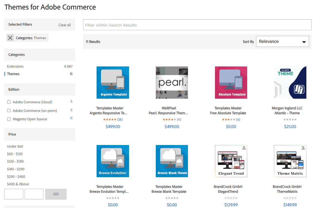The image size is (317, 208).
Task: Open Breeze Blank Template title link
Action: tap(169, 191)
